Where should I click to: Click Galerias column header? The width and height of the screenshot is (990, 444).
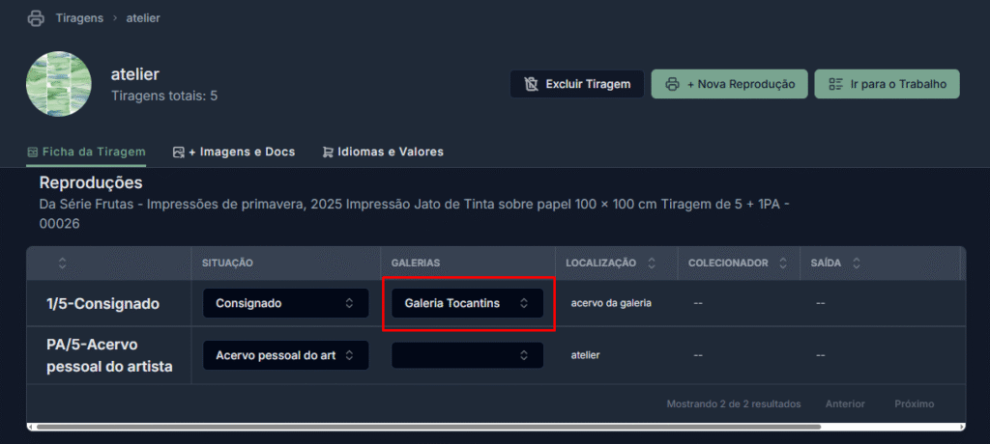416,263
